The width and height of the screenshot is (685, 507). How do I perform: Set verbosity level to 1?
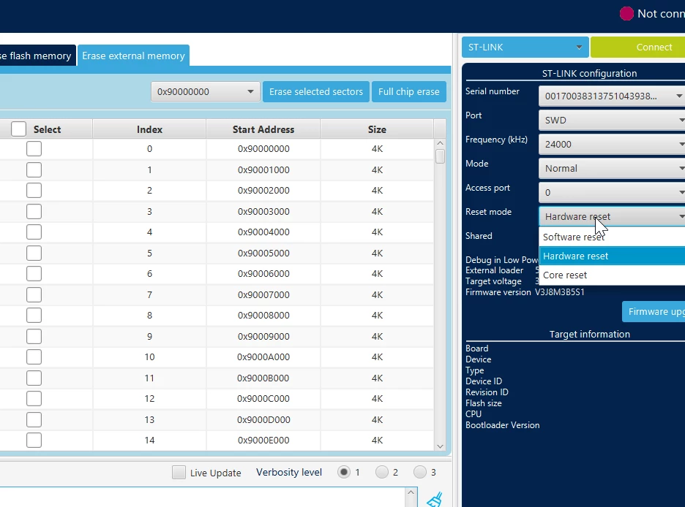[x=344, y=472]
